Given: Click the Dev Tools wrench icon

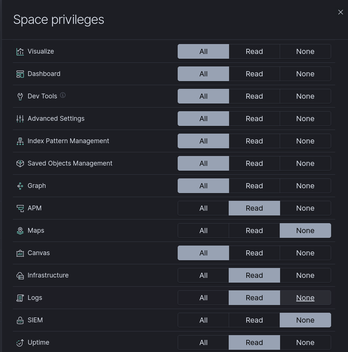Looking at the screenshot, I should (20, 97).
